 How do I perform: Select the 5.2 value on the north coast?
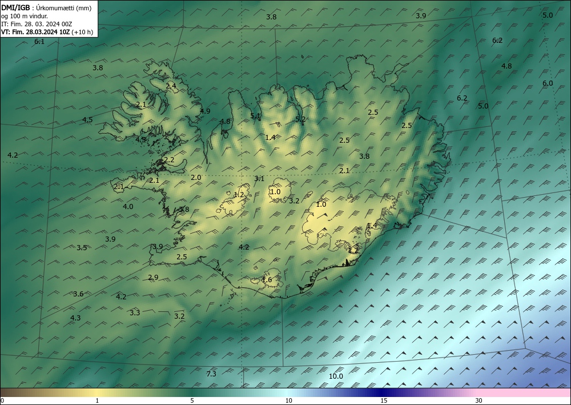[x=300, y=119]
